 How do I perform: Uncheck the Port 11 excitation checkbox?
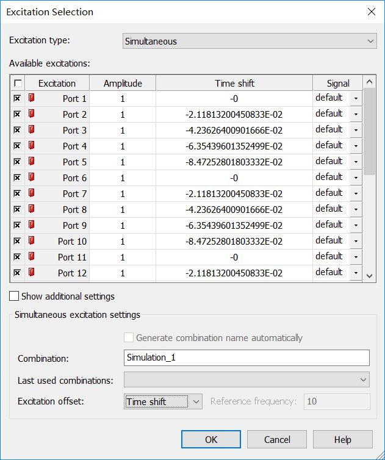17,257
